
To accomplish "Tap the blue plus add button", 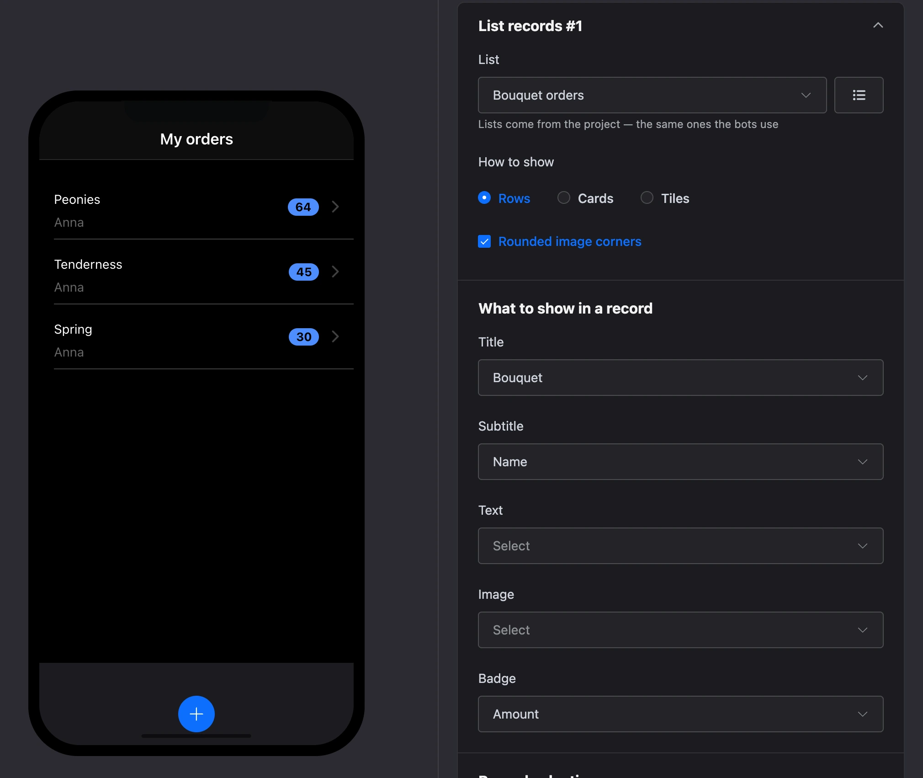I will [196, 714].
